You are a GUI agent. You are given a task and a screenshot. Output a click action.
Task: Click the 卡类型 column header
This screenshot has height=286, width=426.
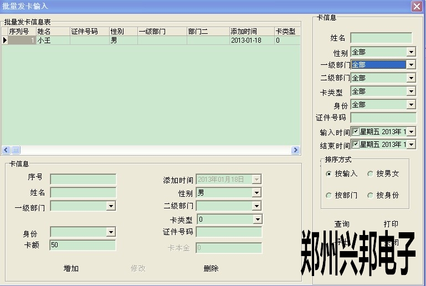(x=287, y=32)
